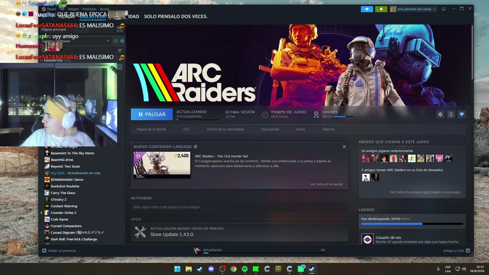This screenshot has height=275, width=489.
Task: Open WhatsApp from the taskbar
Action: [301, 269]
